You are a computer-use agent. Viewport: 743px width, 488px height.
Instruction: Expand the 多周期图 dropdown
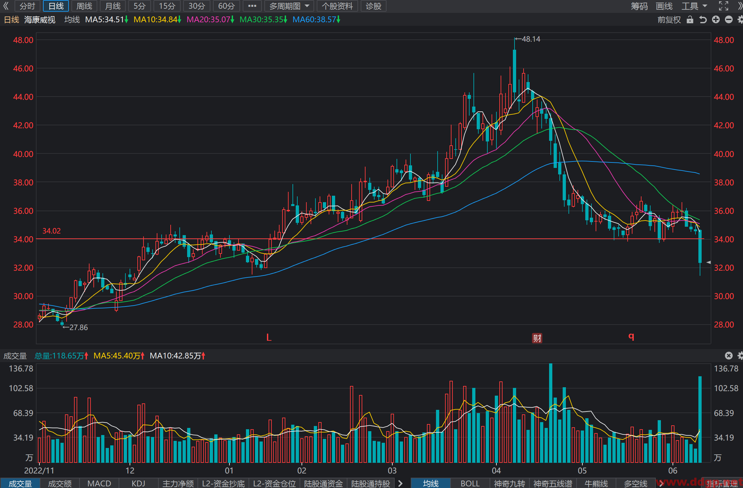tap(289, 6)
